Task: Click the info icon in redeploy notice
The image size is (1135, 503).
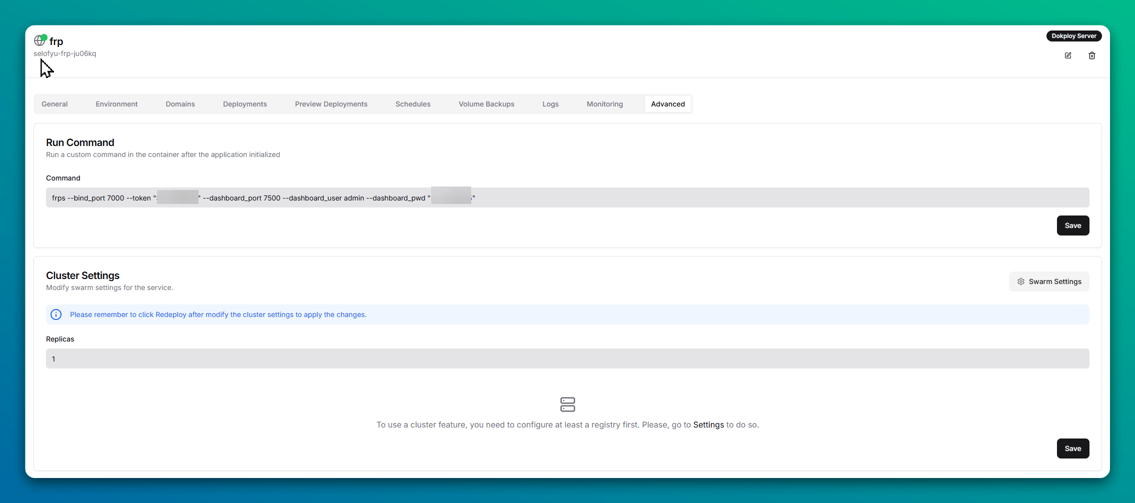Action: tap(56, 314)
